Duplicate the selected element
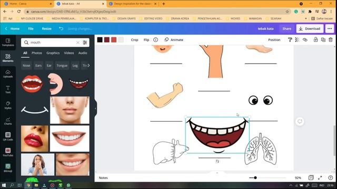 click(x=323, y=40)
